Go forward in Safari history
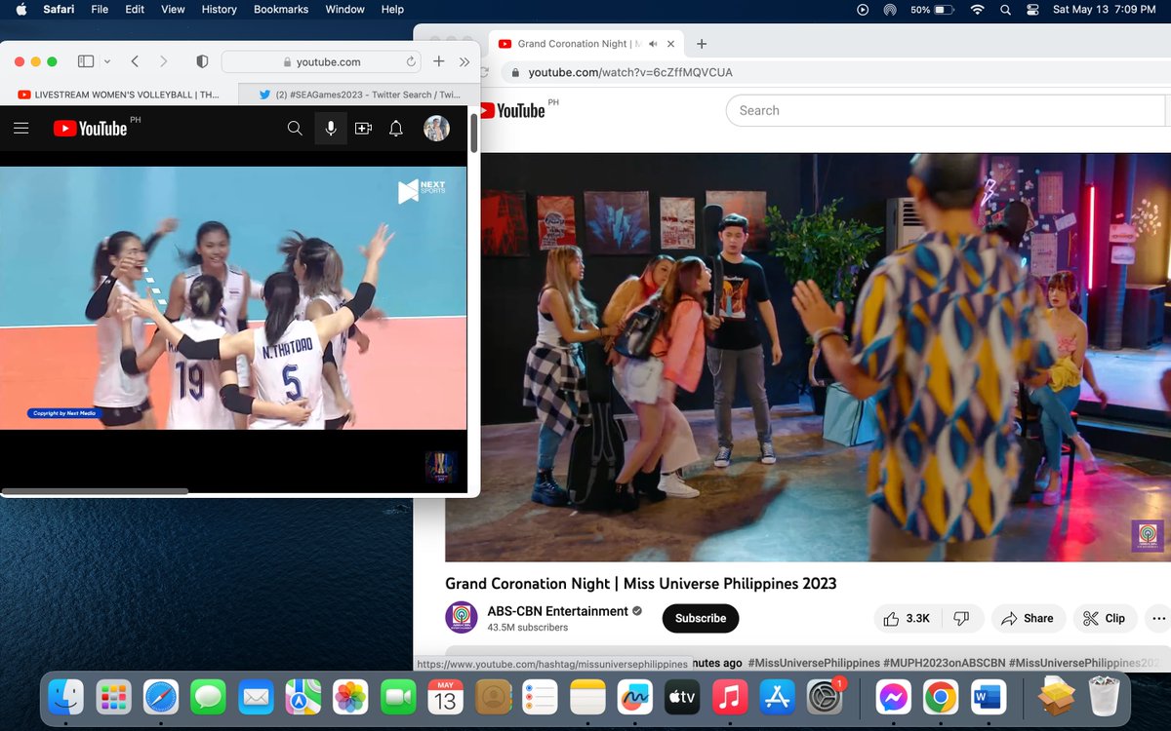The width and height of the screenshot is (1171, 731). point(163,61)
